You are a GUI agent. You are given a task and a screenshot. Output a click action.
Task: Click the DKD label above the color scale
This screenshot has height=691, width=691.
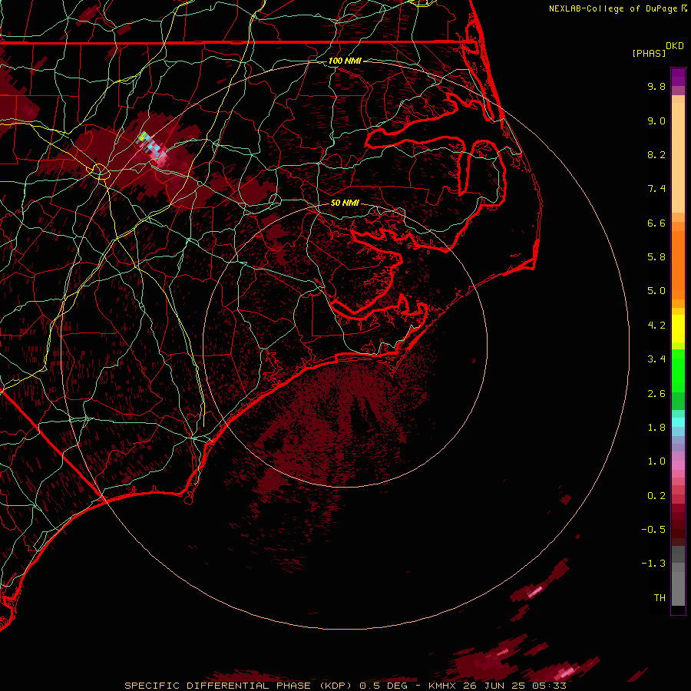click(x=675, y=46)
